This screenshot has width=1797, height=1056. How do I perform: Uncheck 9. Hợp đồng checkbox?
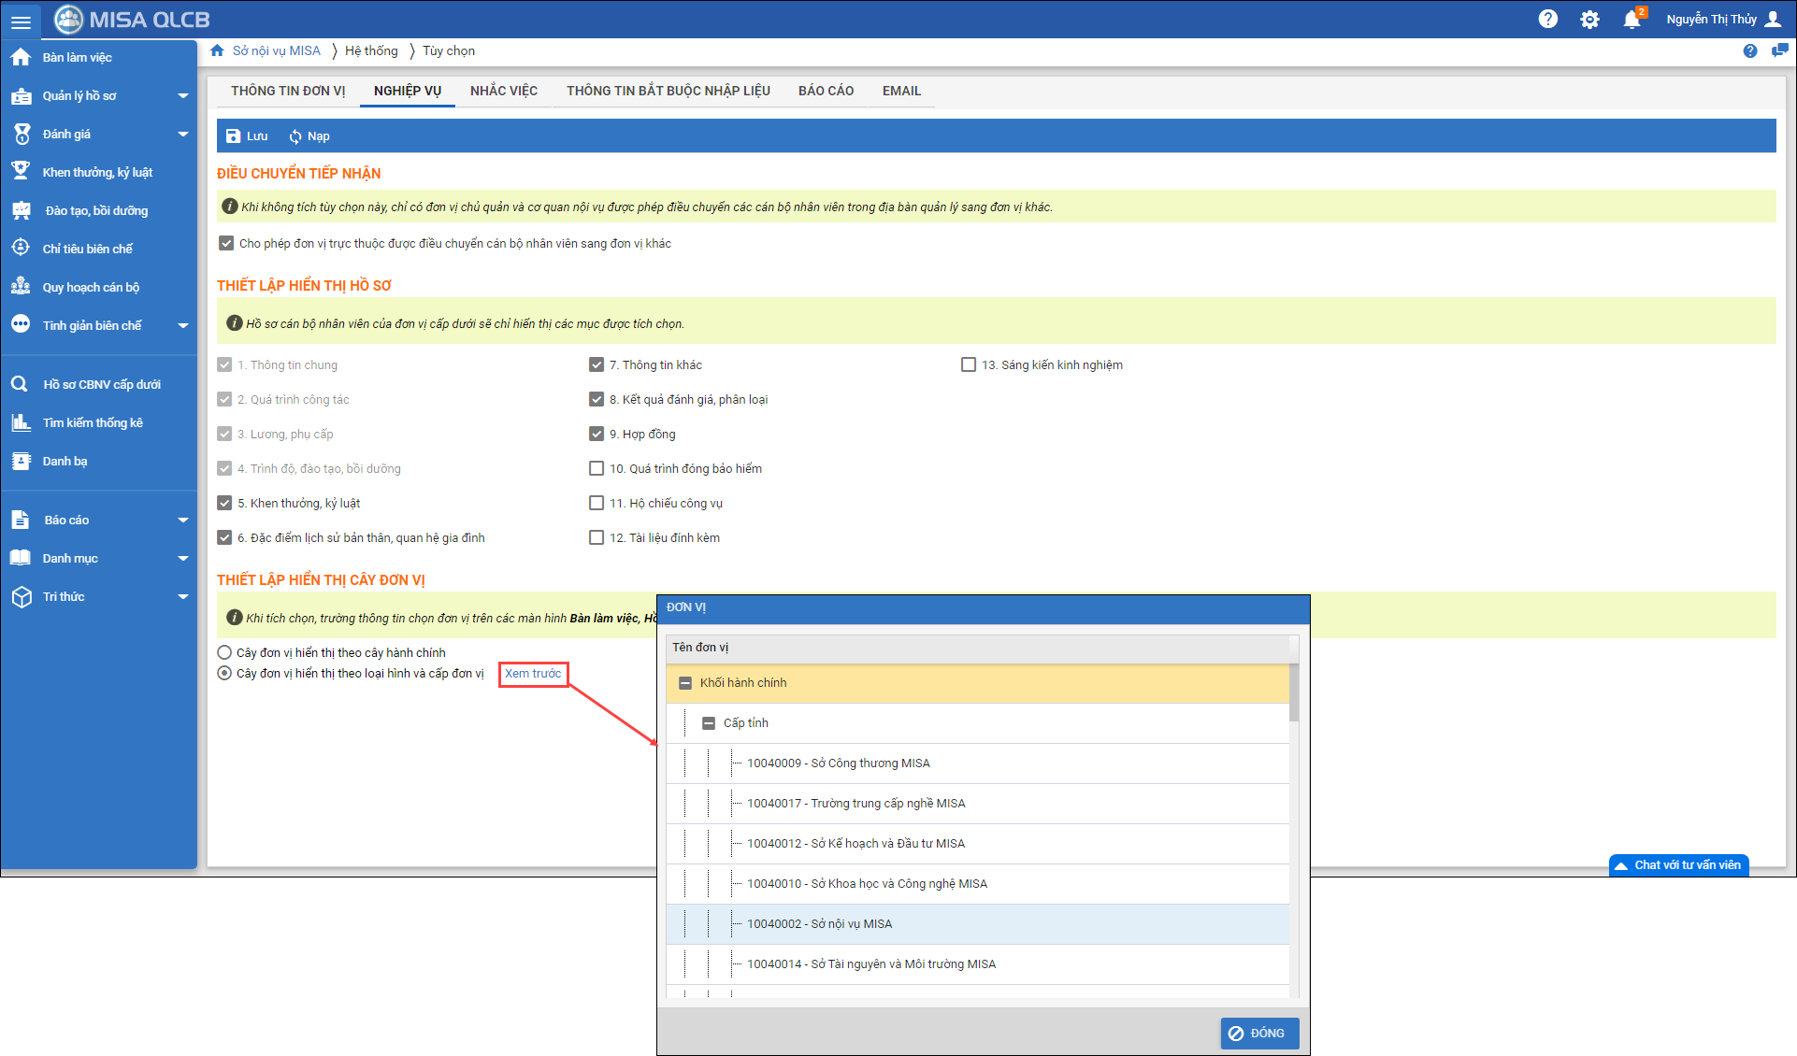597,434
